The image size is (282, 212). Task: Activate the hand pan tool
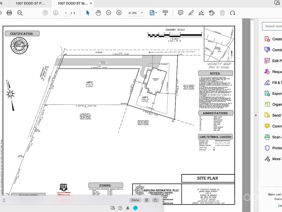98,13
